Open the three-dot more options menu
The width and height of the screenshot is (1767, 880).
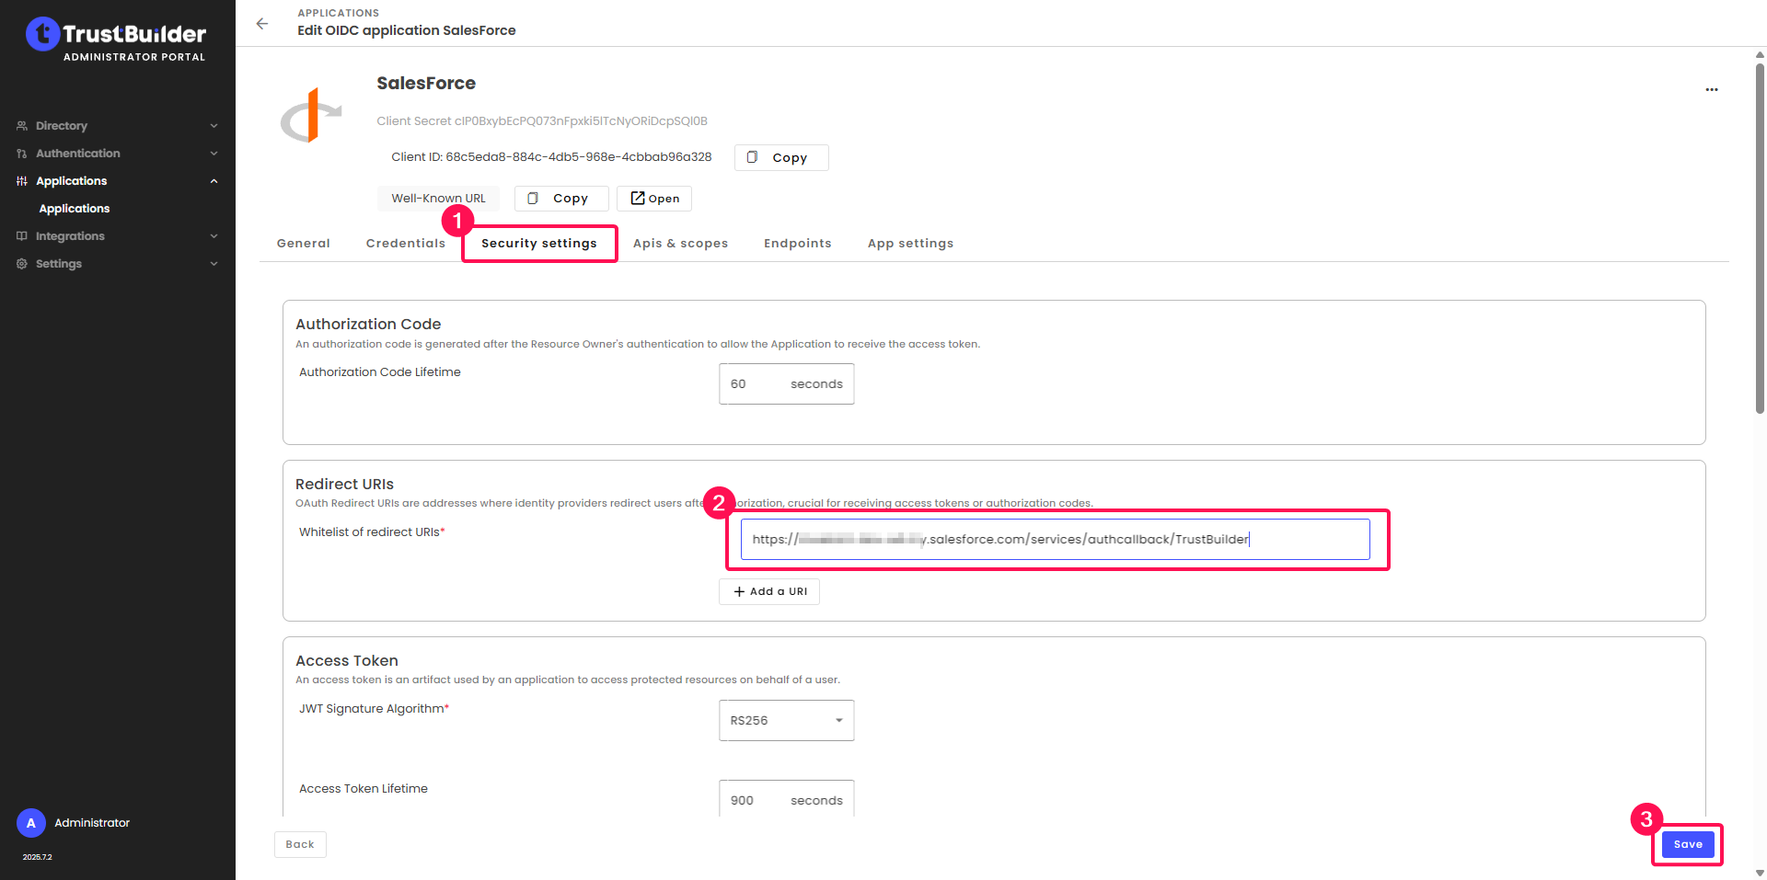click(1711, 90)
